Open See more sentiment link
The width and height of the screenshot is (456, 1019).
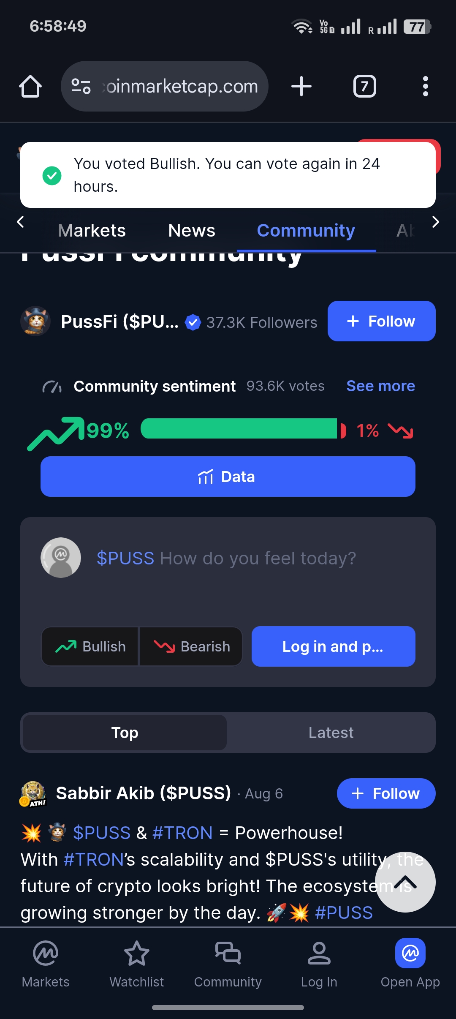[380, 386]
